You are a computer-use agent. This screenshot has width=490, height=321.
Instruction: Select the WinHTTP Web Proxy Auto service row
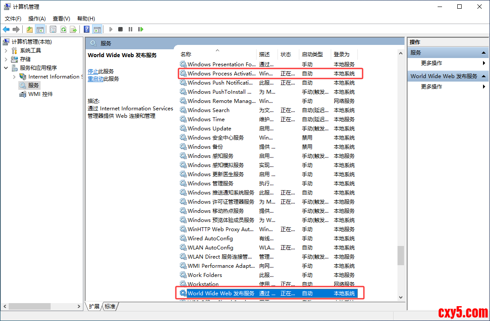(268, 229)
